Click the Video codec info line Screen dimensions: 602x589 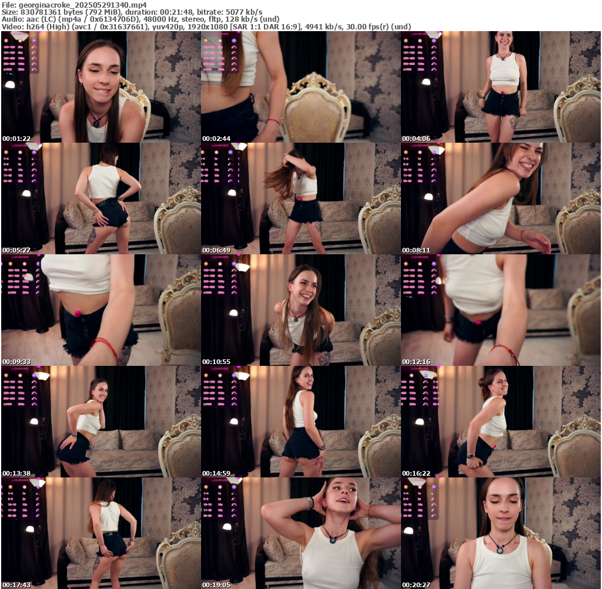206,26
